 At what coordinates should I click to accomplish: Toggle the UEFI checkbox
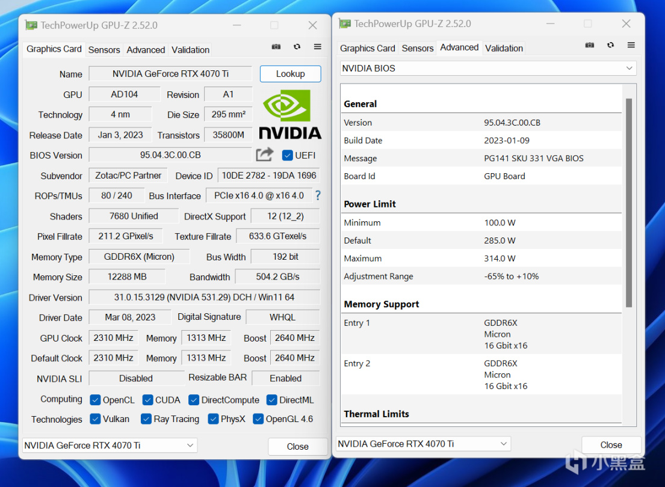287,155
